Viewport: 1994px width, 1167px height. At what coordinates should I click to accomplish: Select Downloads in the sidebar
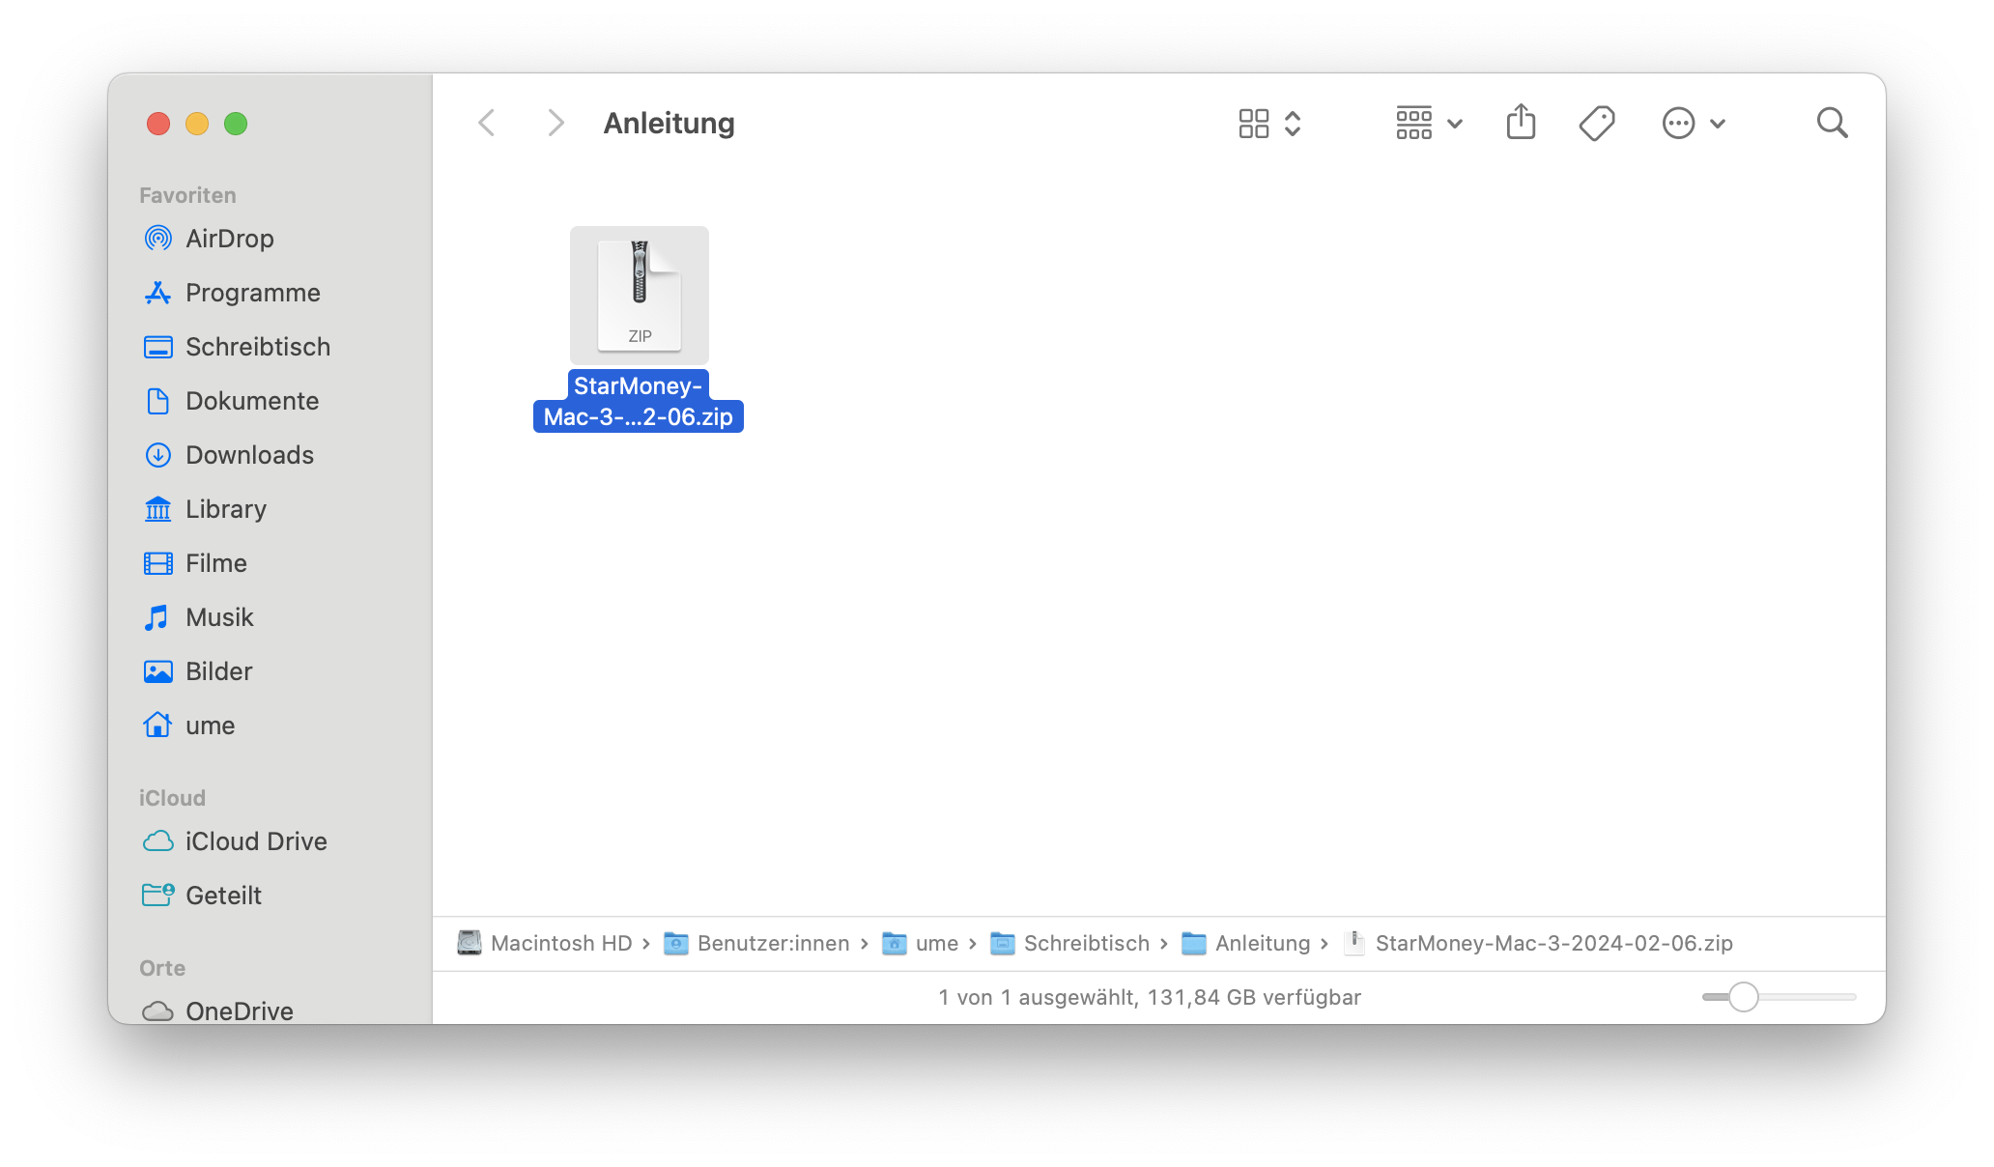pyautogui.click(x=249, y=455)
